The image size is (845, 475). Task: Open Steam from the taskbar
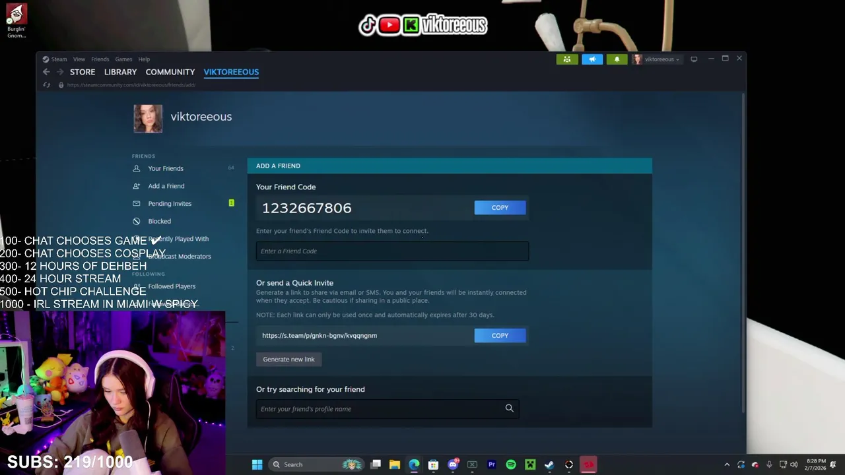549,464
